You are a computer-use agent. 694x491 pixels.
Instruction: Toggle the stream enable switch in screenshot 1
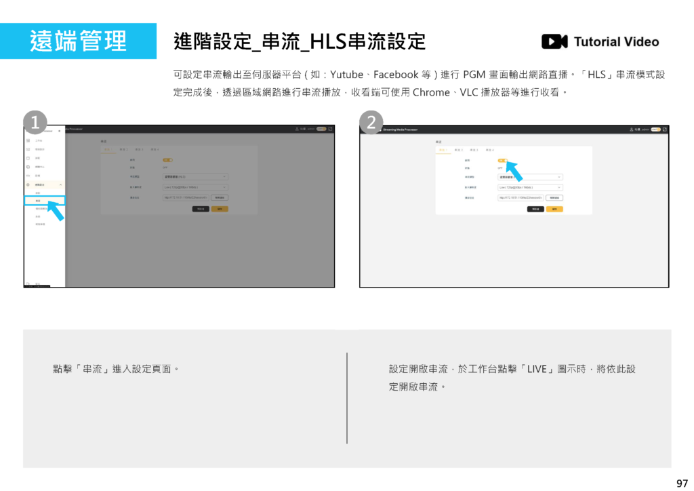point(167,160)
